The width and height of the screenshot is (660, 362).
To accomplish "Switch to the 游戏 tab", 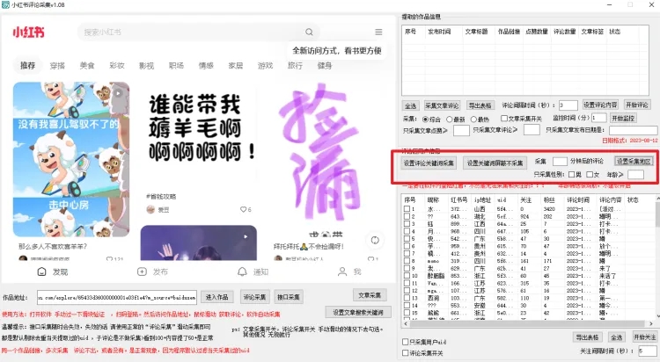I will tap(265, 66).
